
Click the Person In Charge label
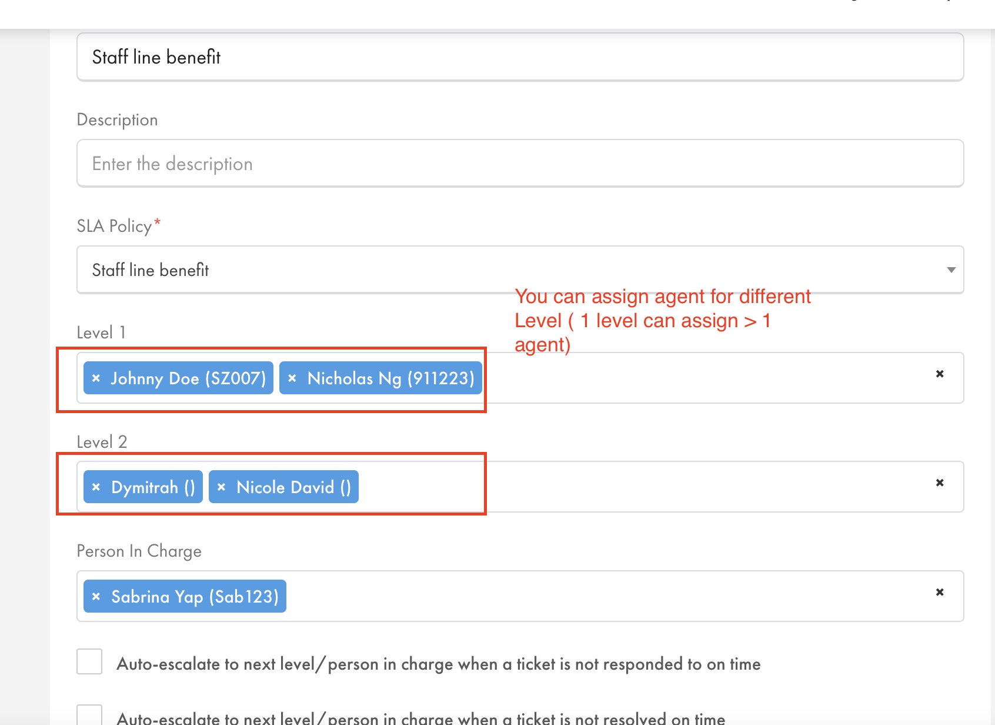[x=139, y=551]
